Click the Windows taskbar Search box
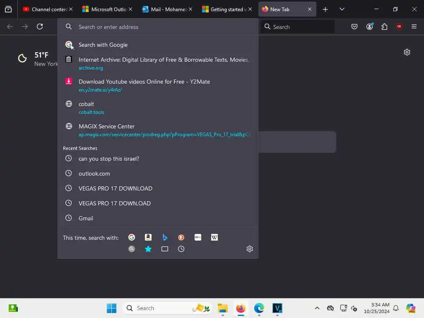Viewport: 424px width, 318px height. pyautogui.click(x=167, y=308)
